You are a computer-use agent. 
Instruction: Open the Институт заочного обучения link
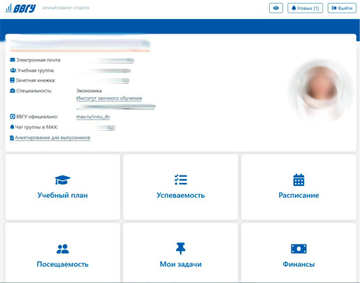[x=109, y=99]
